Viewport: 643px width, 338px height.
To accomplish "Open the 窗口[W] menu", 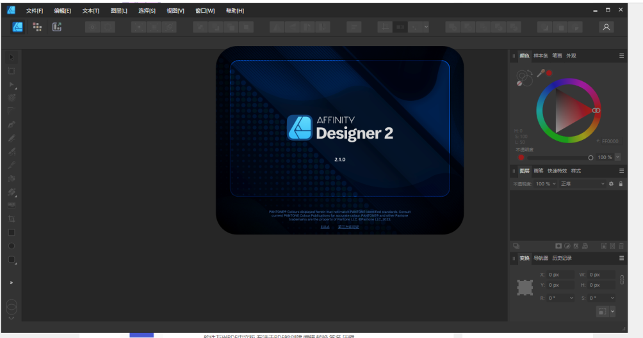I will [205, 11].
